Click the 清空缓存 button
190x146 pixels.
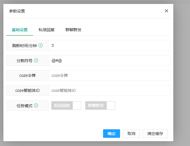(155, 134)
